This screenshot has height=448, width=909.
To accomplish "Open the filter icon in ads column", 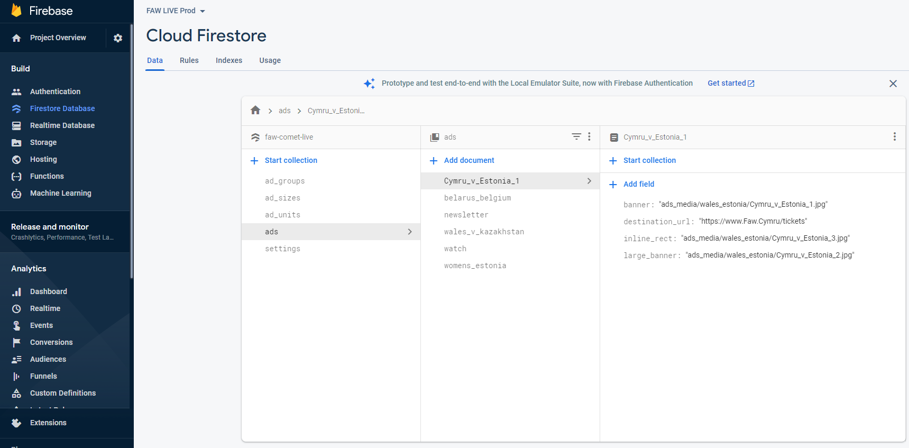I will pyautogui.click(x=576, y=136).
